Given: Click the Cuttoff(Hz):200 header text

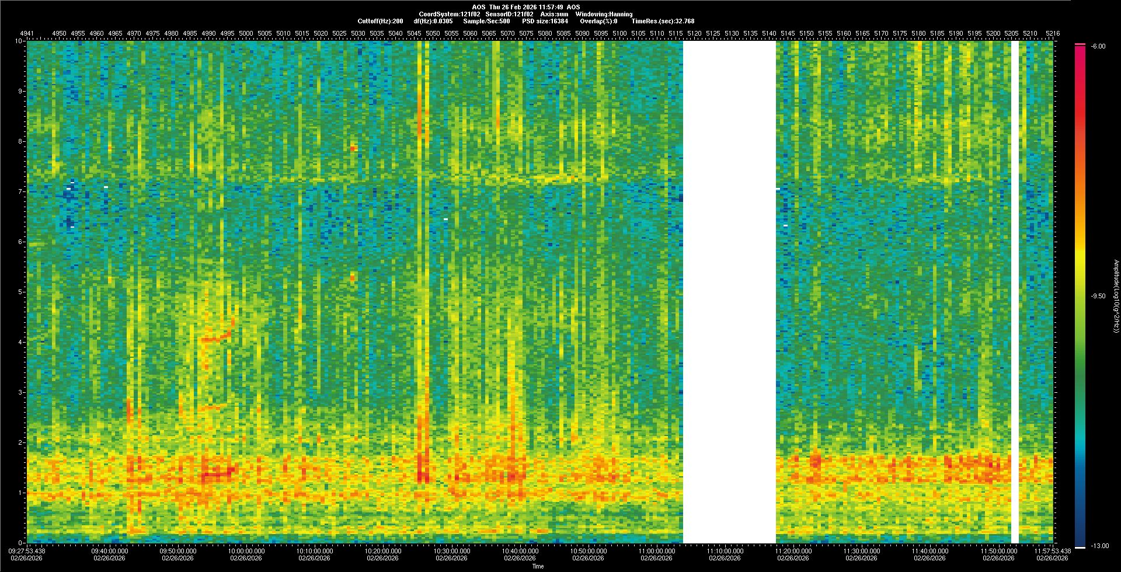Looking at the screenshot, I should tap(380, 21).
